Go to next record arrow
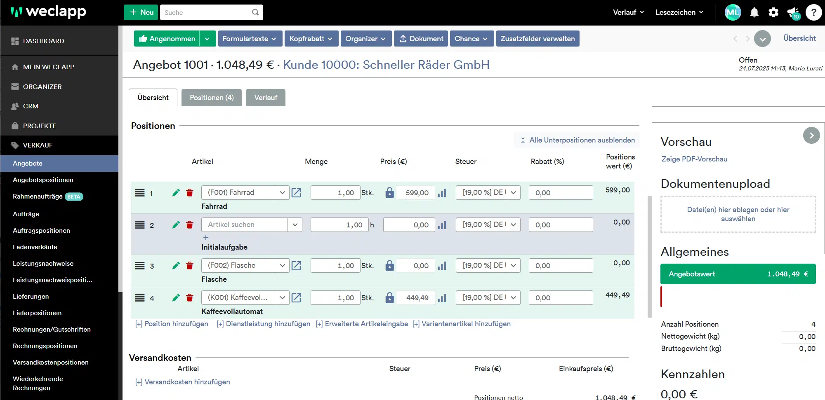 pos(747,39)
